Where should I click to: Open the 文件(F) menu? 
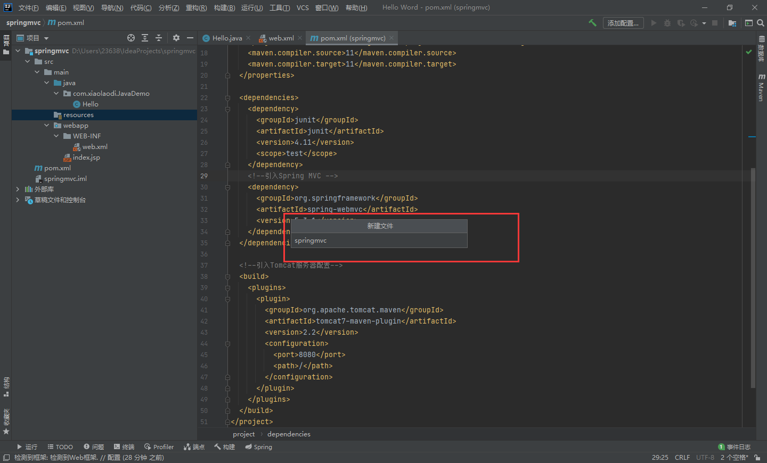(28, 7)
